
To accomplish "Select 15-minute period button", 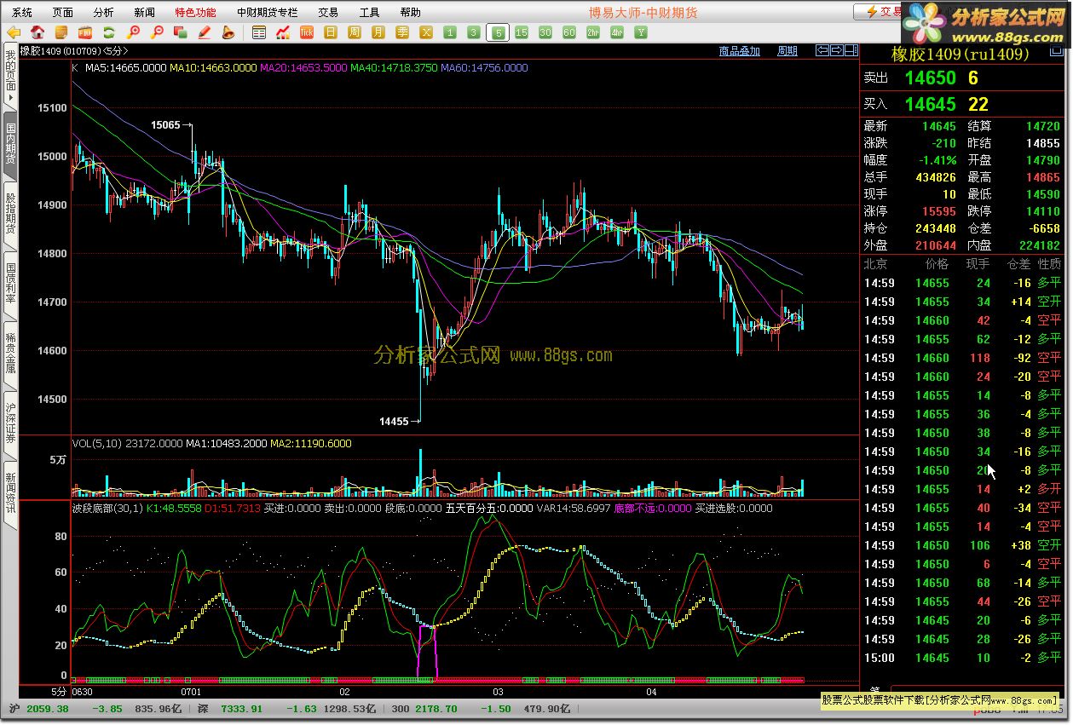I will coord(522,32).
